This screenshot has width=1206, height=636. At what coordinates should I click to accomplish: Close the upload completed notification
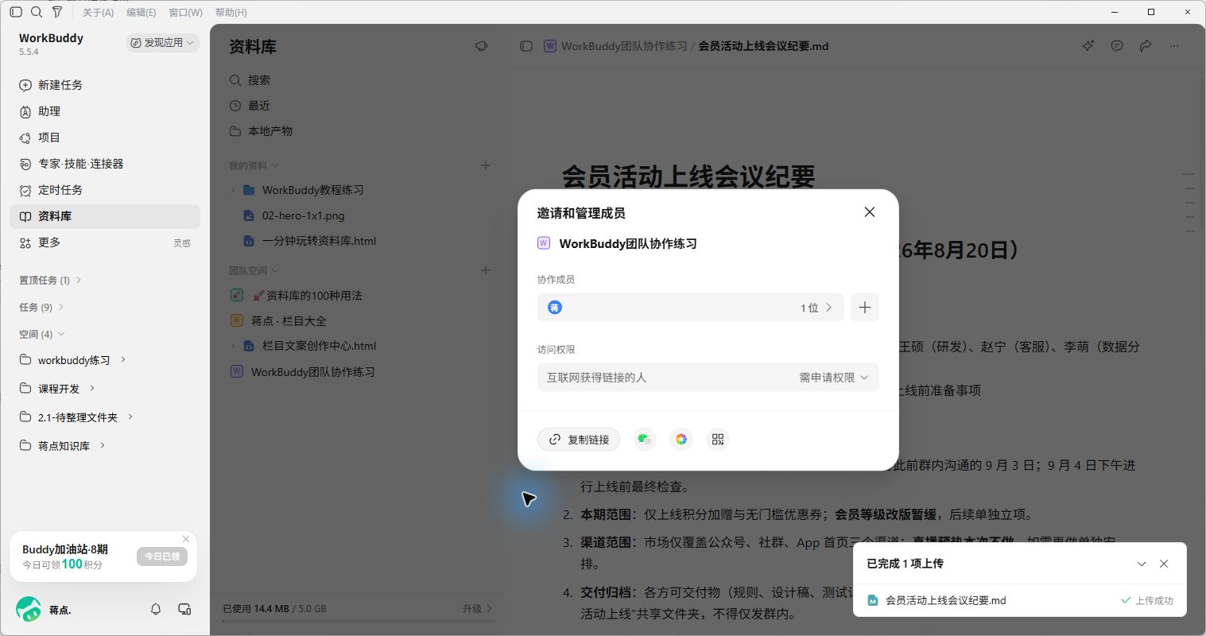pos(1164,564)
